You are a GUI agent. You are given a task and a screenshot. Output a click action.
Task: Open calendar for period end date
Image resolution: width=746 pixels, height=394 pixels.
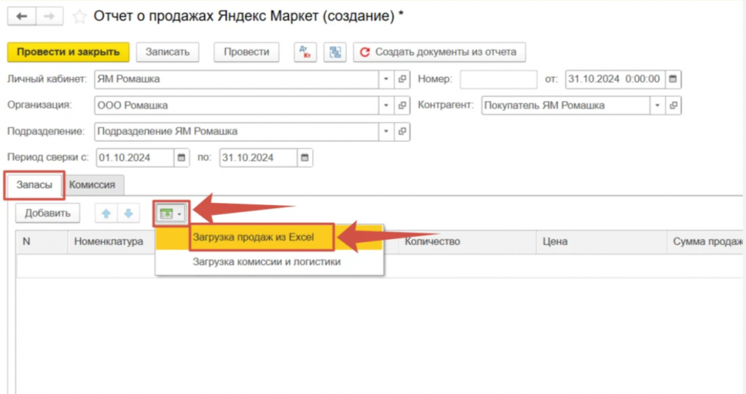(305, 157)
